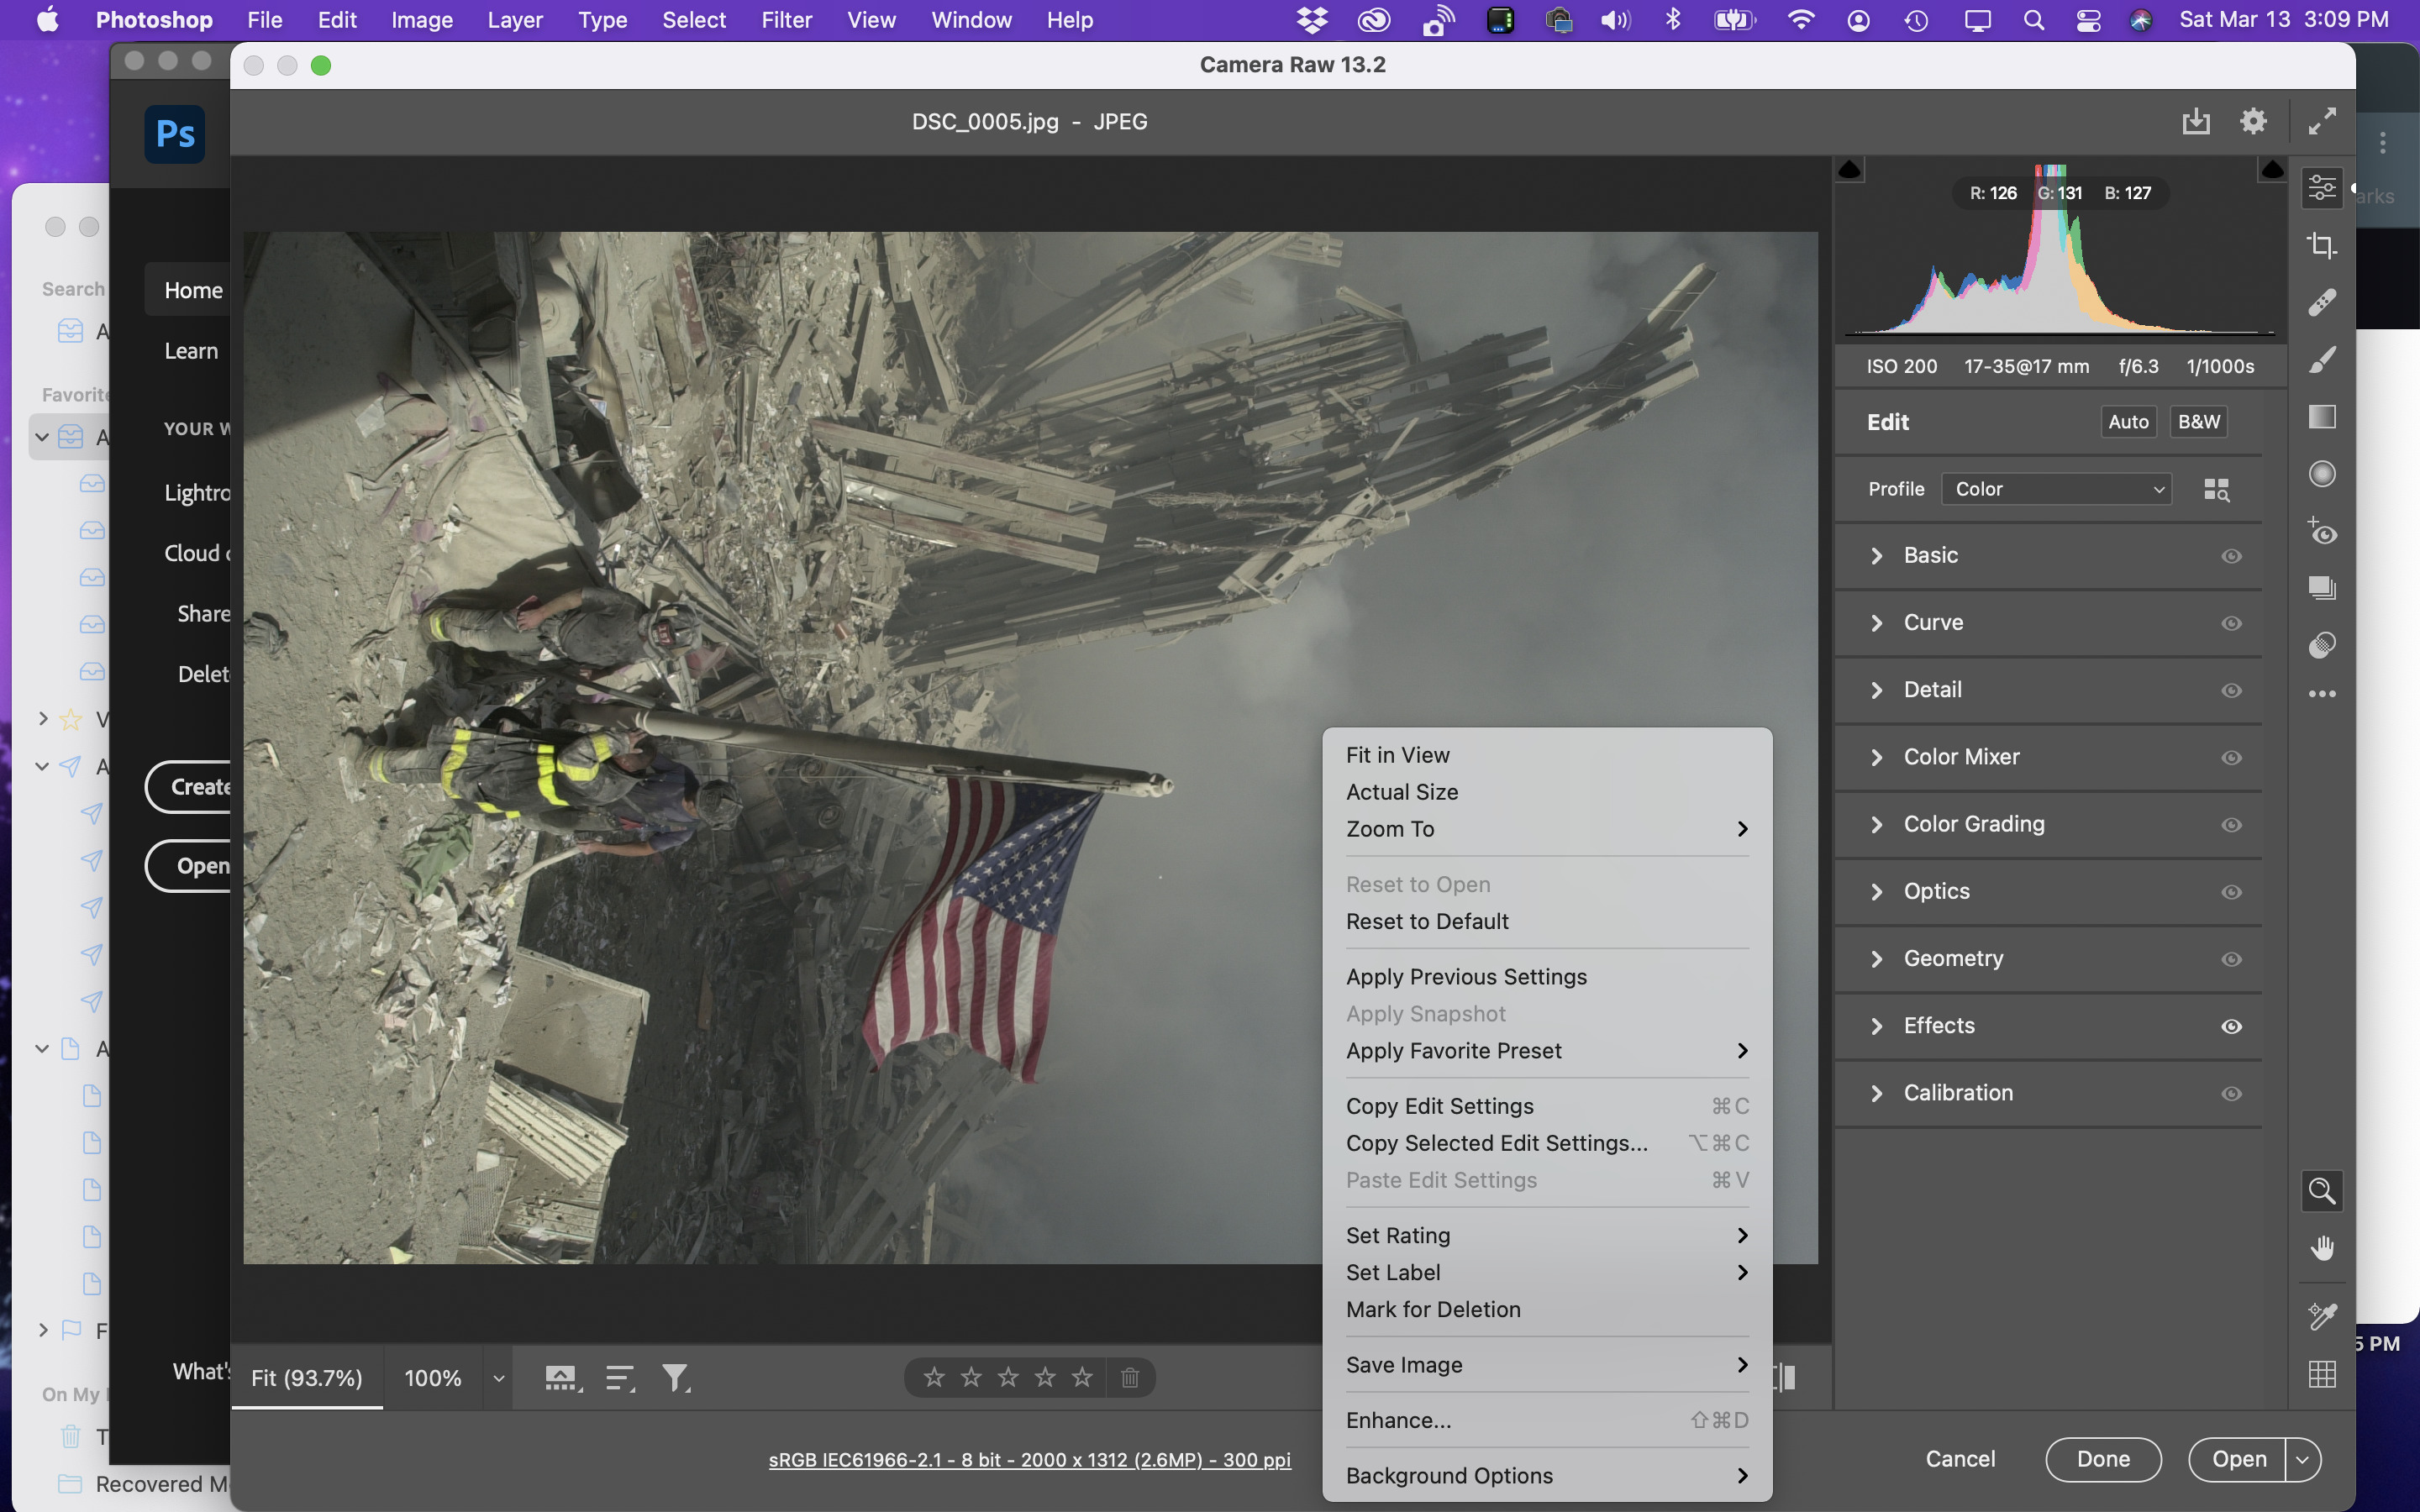Select the Crop tool icon
This screenshot has width=2420, height=1512.
[x=2321, y=245]
